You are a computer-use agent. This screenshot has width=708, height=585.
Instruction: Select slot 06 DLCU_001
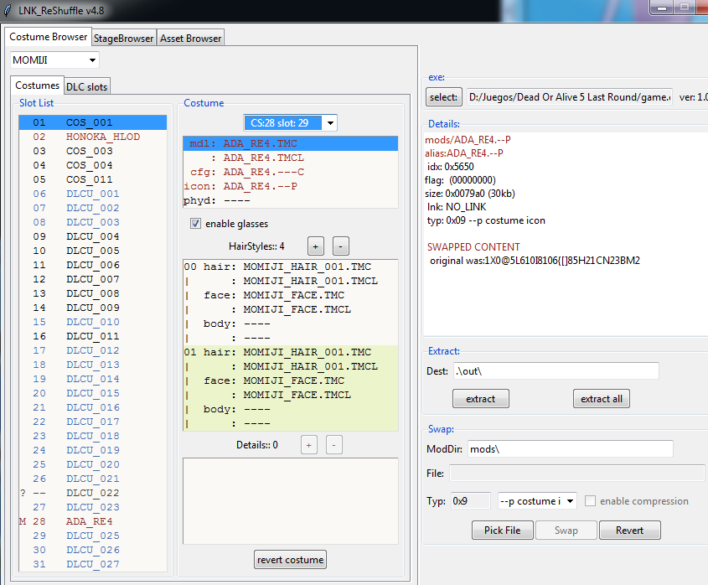pyautogui.click(x=92, y=194)
